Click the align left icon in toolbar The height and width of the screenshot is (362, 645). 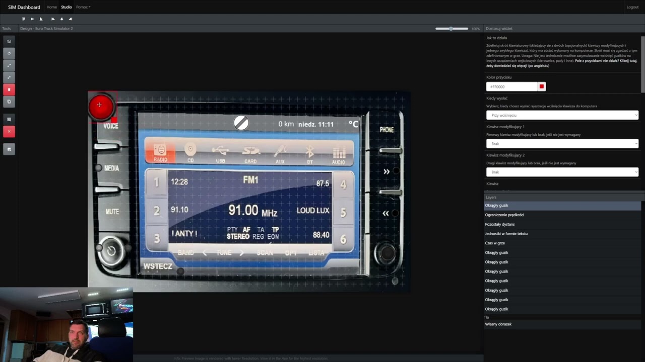pos(53,19)
